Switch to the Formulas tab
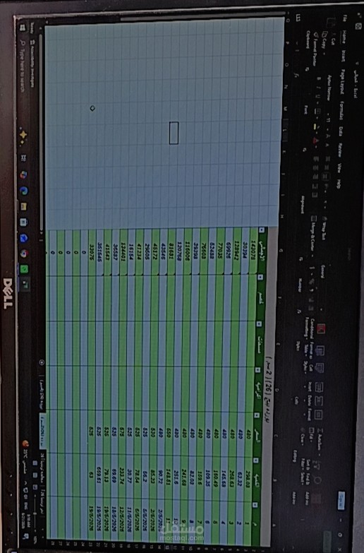 341,110
